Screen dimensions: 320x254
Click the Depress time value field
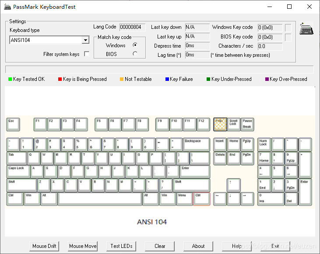(197, 45)
